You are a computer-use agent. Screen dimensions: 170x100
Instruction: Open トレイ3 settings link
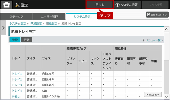17,85
